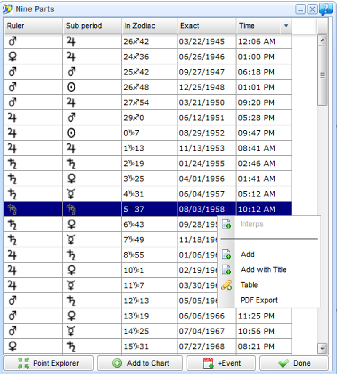Open the Time column sort dropdown arrow
Image resolution: width=337 pixels, height=374 pixels.
tap(286, 26)
